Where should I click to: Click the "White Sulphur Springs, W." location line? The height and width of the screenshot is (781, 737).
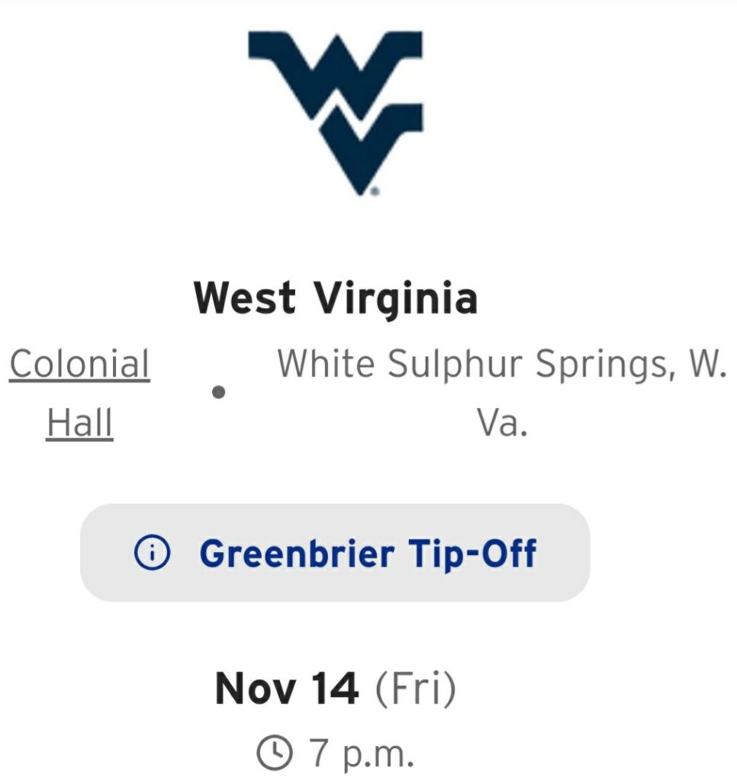500,365
